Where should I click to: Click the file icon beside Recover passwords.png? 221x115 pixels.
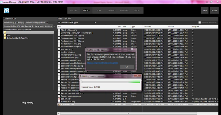click(59, 96)
